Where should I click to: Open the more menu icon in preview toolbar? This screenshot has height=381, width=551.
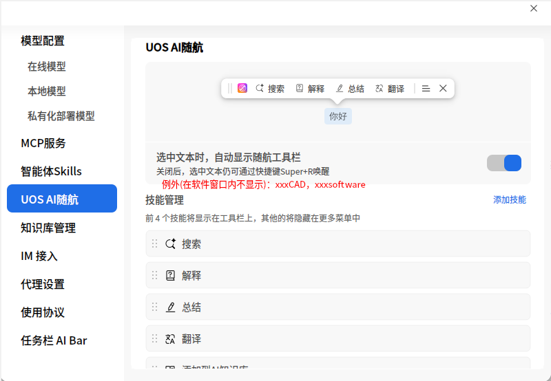point(426,89)
